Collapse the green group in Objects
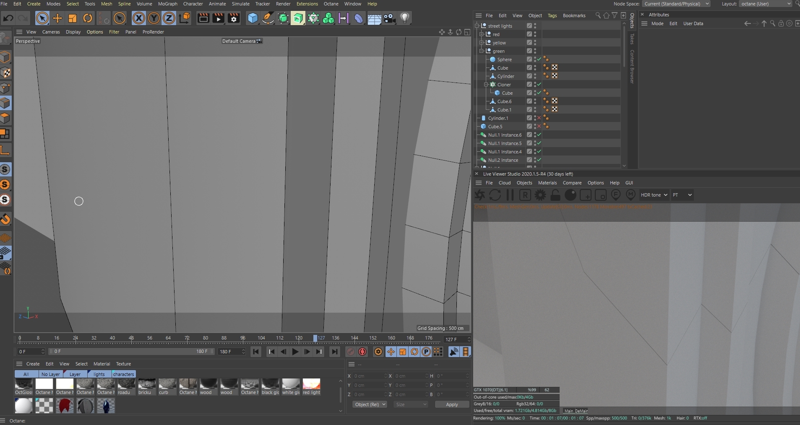The height and width of the screenshot is (425, 800). click(x=482, y=51)
